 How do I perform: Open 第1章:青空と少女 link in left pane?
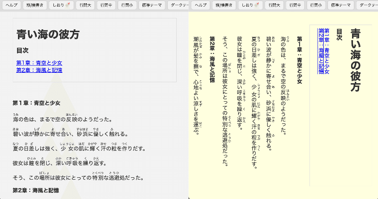pos(39,63)
